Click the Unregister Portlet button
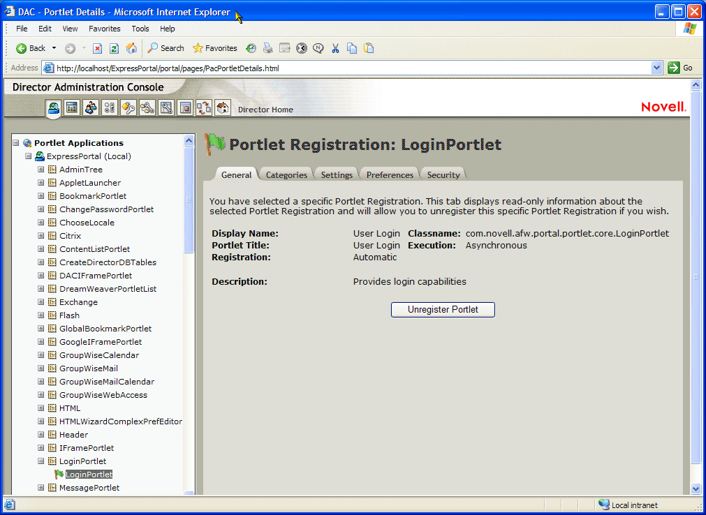 pos(443,309)
